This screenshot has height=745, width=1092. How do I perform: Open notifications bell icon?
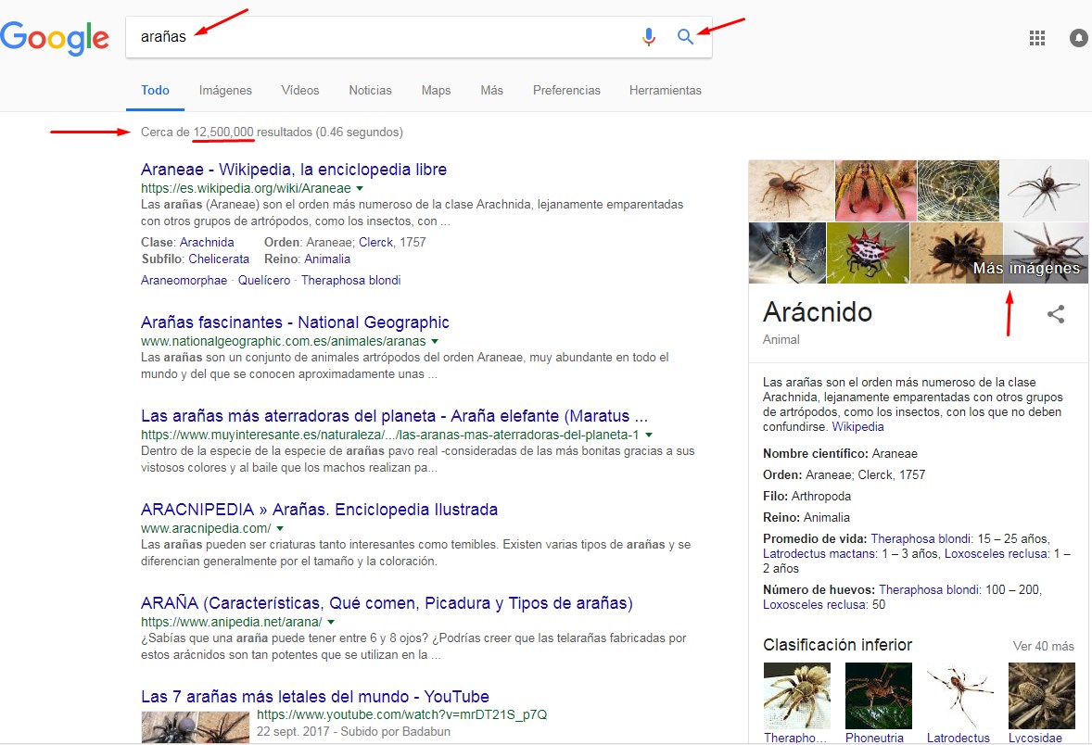tap(1079, 38)
